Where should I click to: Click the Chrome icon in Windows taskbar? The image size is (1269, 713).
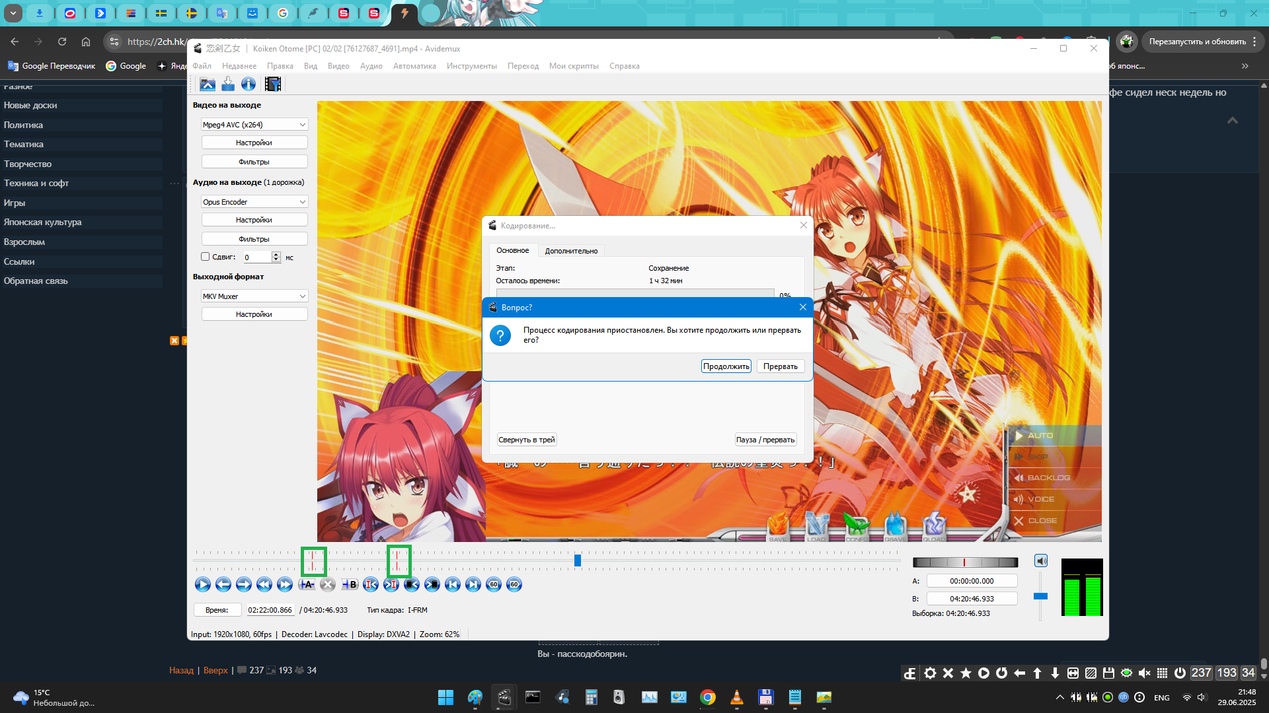coord(708,697)
